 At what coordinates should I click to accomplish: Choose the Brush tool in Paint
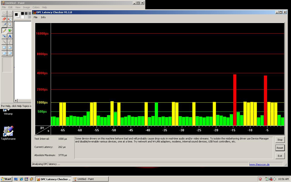10,30
